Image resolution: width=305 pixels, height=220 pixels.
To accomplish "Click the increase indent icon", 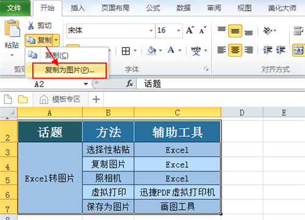I will tap(281, 50).
